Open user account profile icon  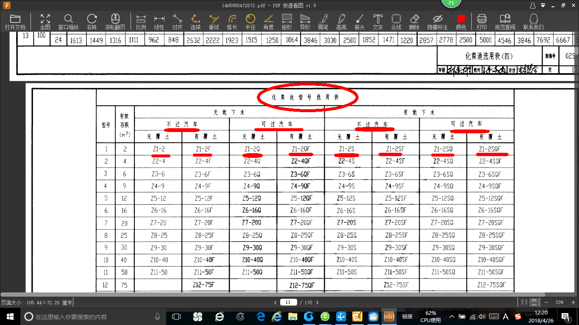click(533, 6)
